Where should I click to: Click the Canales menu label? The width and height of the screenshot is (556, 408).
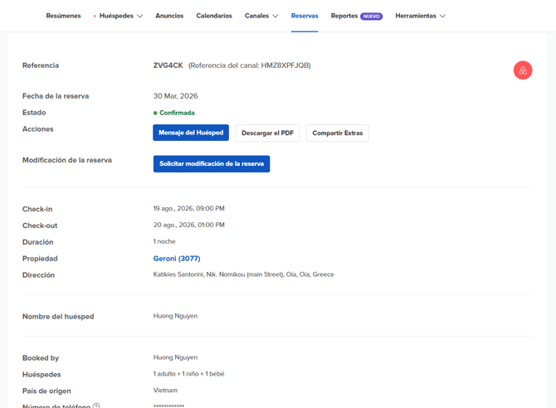point(256,16)
